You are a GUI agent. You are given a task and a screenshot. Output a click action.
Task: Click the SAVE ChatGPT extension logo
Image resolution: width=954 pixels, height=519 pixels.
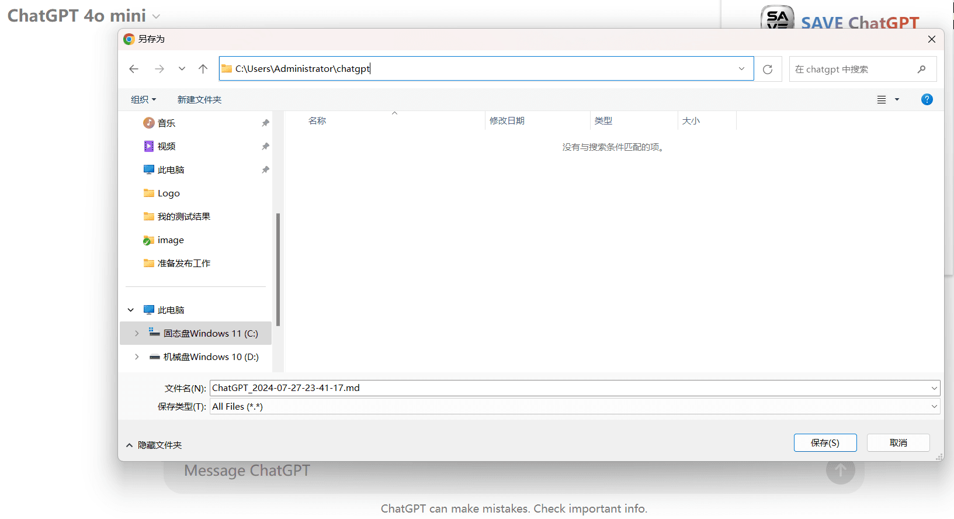(777, 17)
